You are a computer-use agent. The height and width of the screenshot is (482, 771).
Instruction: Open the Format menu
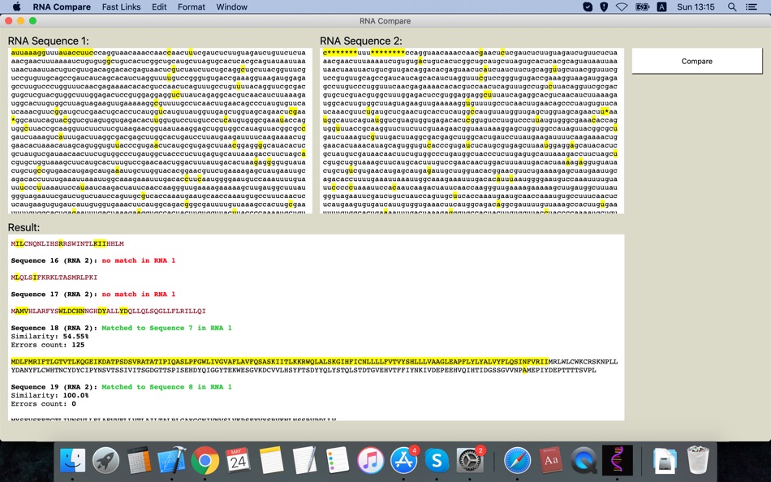coord(192,7)
